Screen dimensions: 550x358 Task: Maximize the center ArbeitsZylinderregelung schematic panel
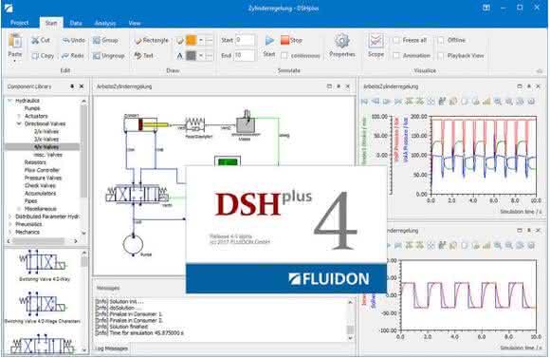click(329, 86)
